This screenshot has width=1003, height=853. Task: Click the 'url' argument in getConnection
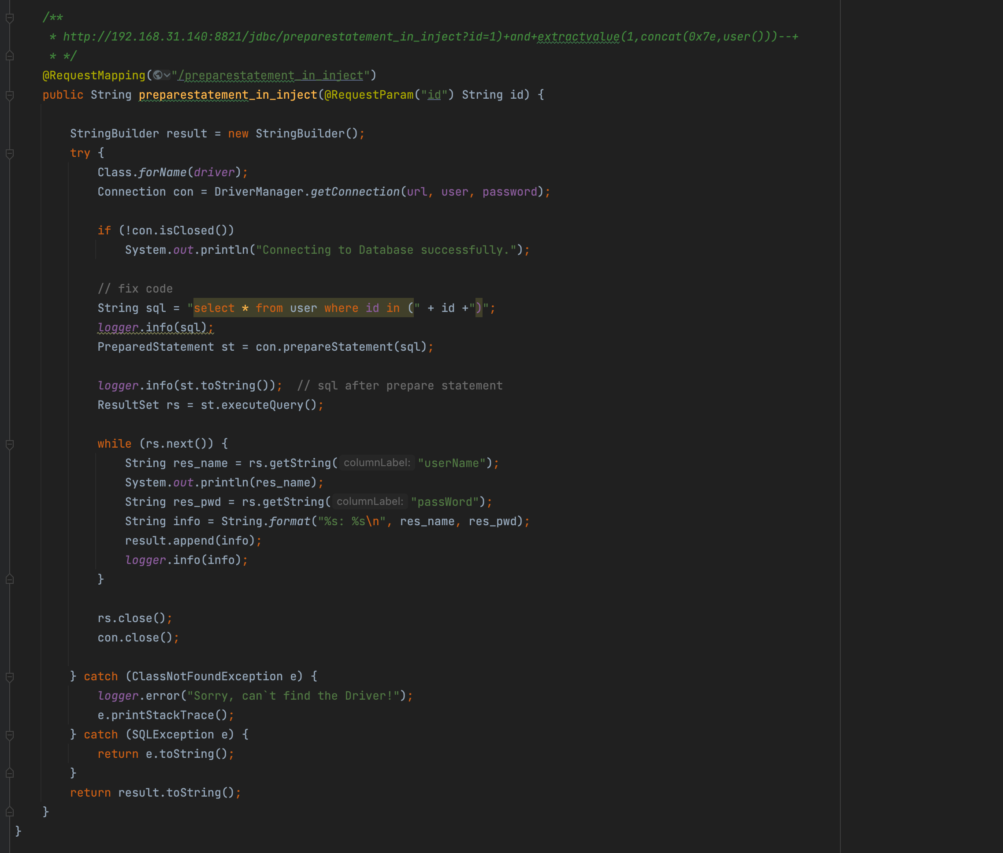(x=417, y=192)
